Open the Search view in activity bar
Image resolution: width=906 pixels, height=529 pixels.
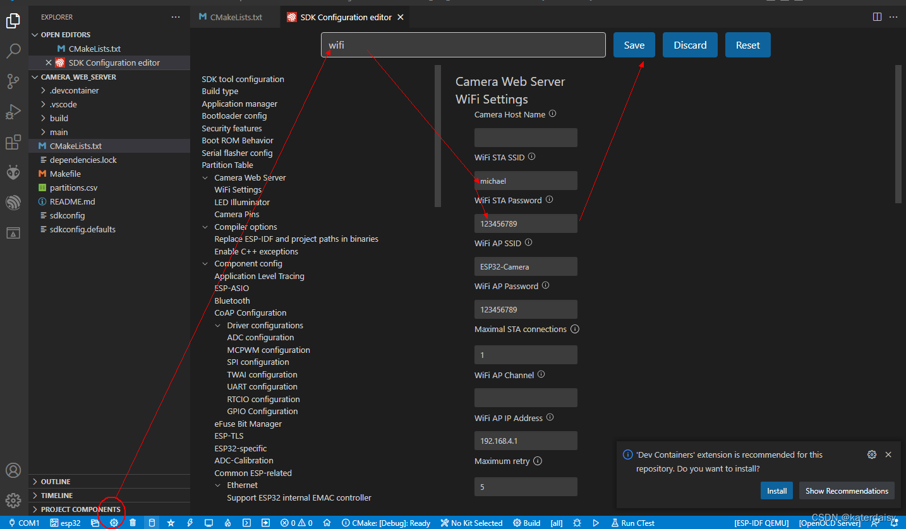[x=13, y=51]
